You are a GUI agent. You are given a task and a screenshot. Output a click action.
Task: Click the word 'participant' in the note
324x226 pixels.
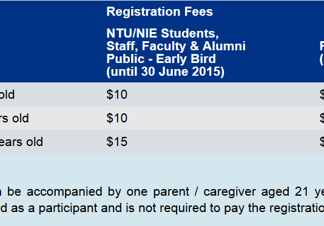[x=68, y=208]
